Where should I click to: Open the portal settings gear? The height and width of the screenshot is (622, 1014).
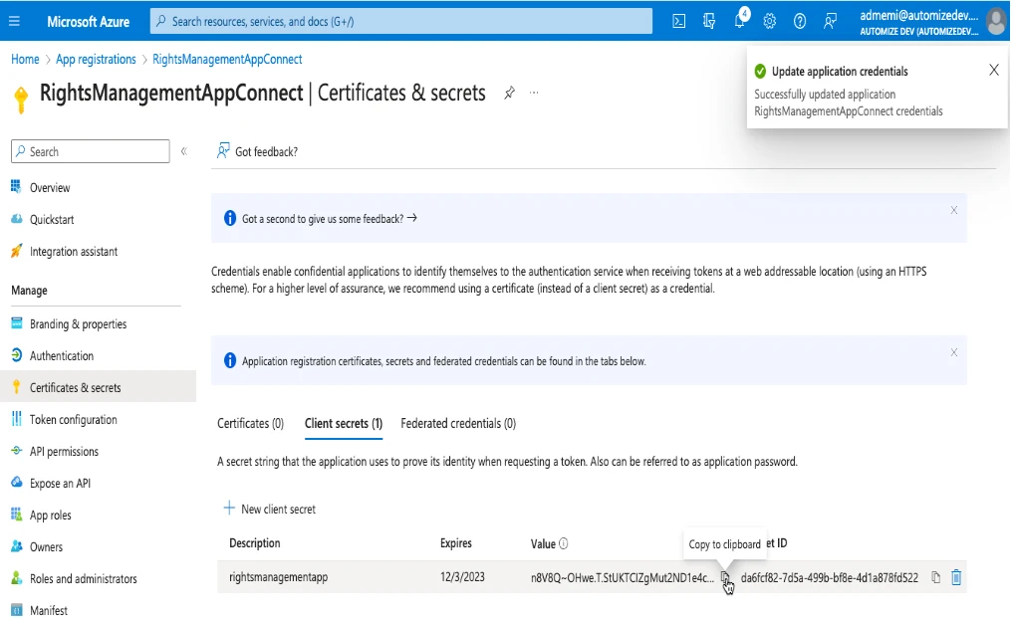pyautogui.click(x=770, y=21)
